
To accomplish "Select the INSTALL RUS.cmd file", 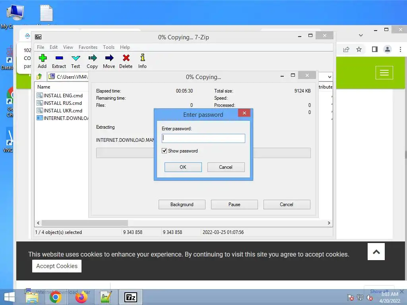I will pos(60,103).
